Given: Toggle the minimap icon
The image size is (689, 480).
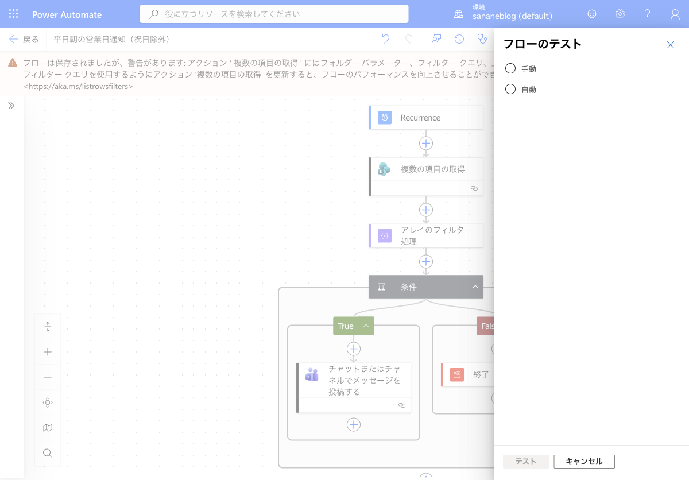Looking at the screenshot, I should click(48, 428).
